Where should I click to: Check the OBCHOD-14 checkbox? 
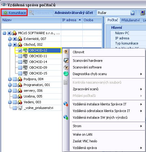[20, 62]
